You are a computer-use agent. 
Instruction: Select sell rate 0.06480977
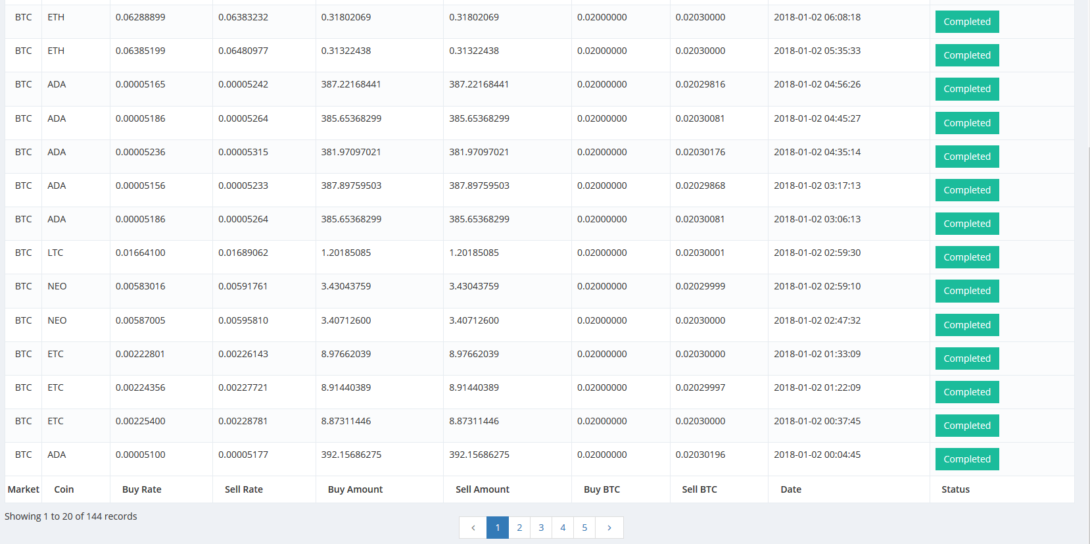coord(243,51)
